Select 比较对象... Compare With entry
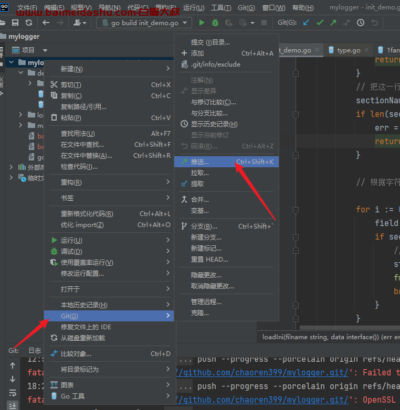Viewport: 400px width, 410px height. [110, 354]
